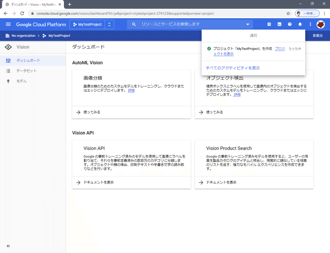330x253 pixels.
Task: Click the 通知 notification panel header
Action: tap(253, 35)
